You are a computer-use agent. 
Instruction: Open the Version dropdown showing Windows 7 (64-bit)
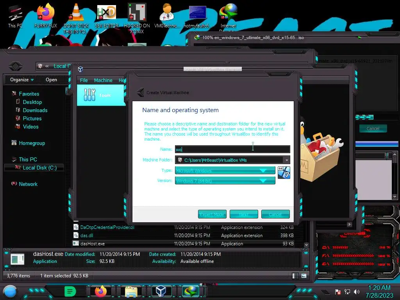coord(225,180)
